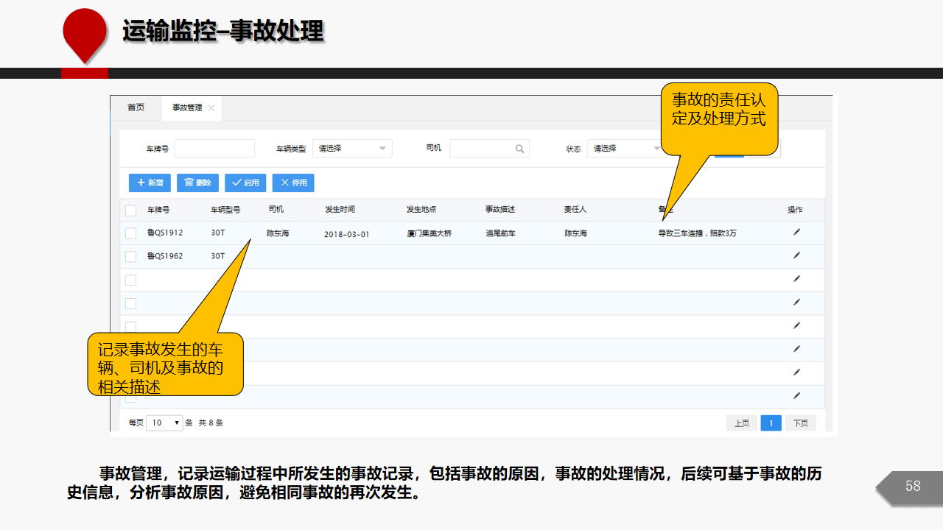This screenshot has width=943, height=530.
Task: Click the 新增 button
Action: tap(150, 183)
